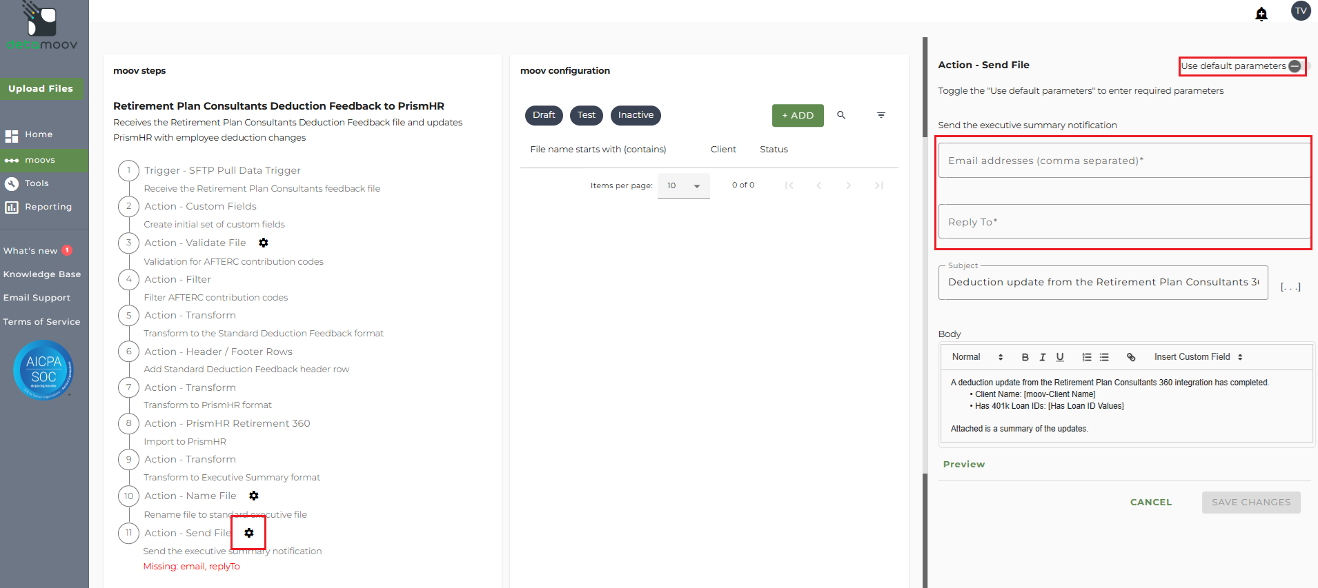Click the 'File name starts with (contains)' column header

(598, 150)
